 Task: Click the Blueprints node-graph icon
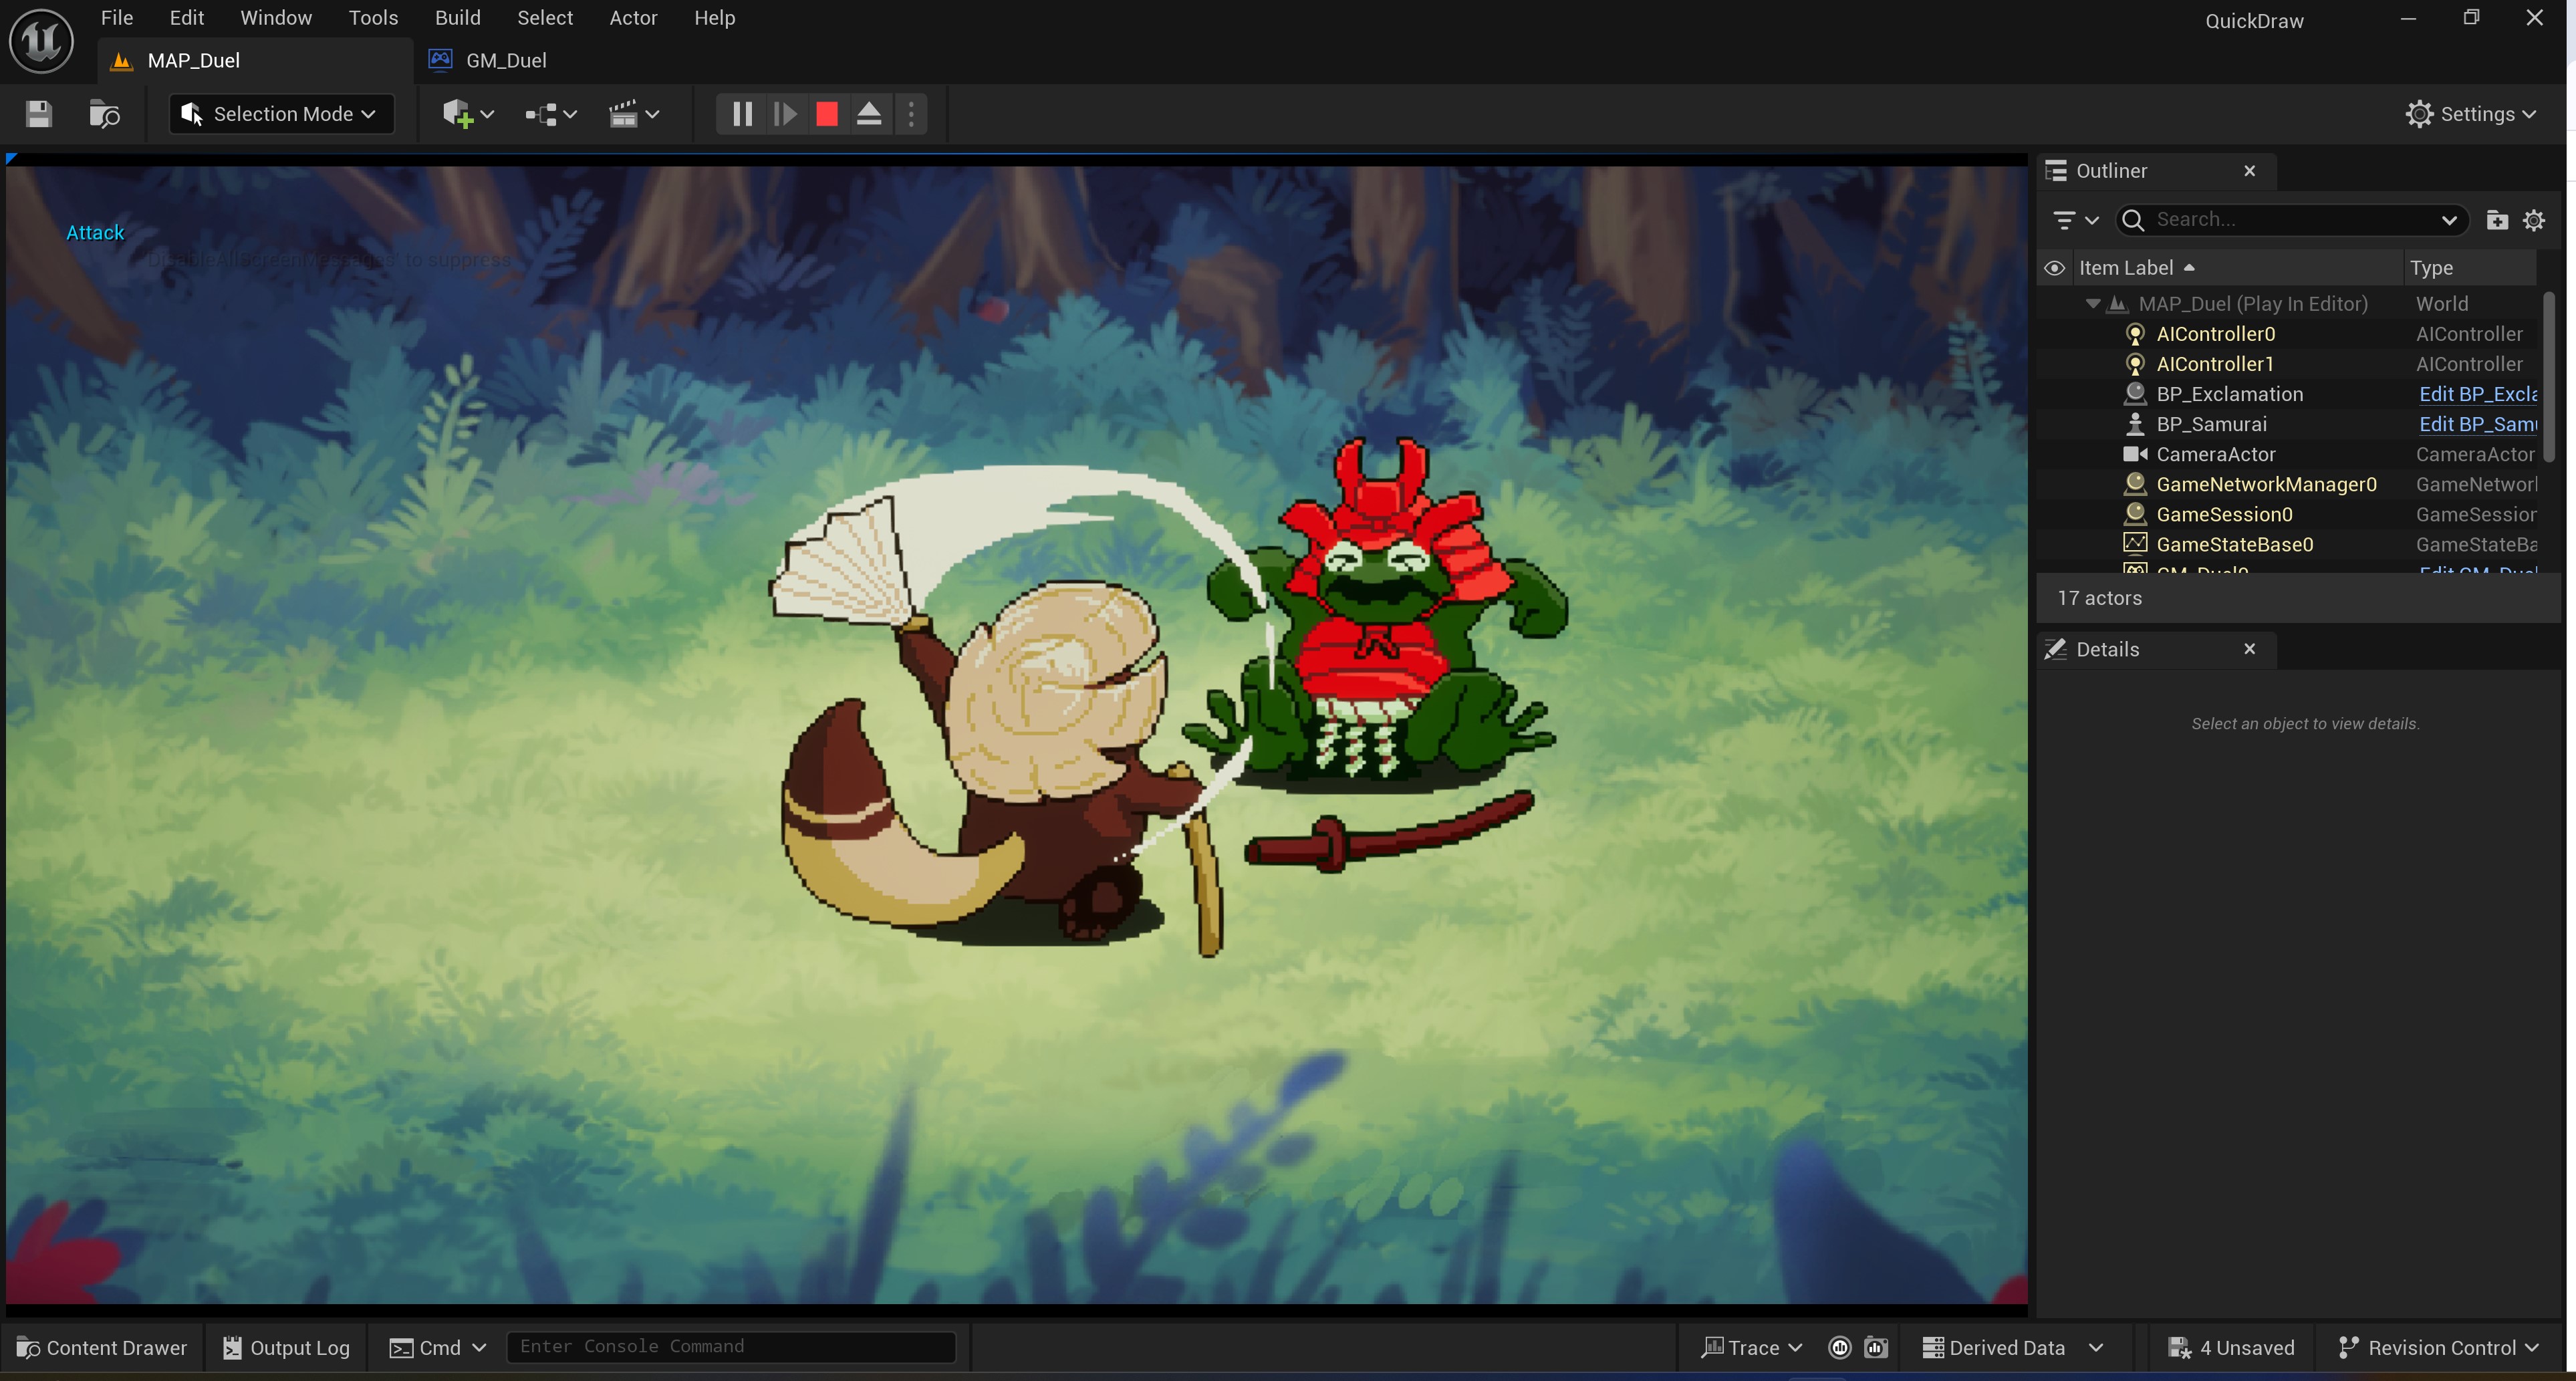click(x=541, y=115)
